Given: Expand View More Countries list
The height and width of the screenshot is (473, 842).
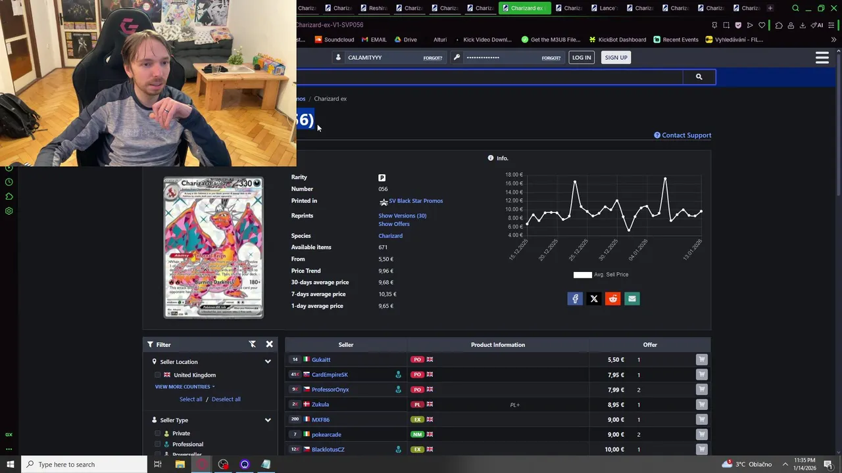Looking at the screenshot, I should pyautogui.click(x=185, y=387).
